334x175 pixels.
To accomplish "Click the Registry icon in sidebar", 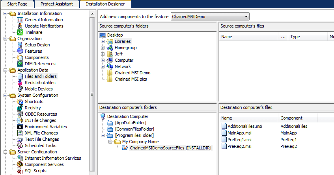I will click(20, 108).
